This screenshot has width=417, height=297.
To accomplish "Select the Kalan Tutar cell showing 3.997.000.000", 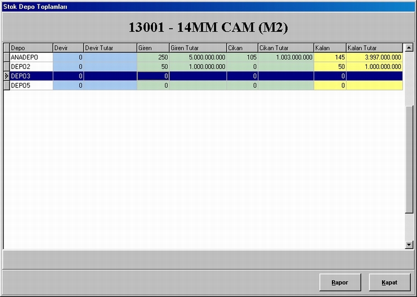I will (374, 57).
